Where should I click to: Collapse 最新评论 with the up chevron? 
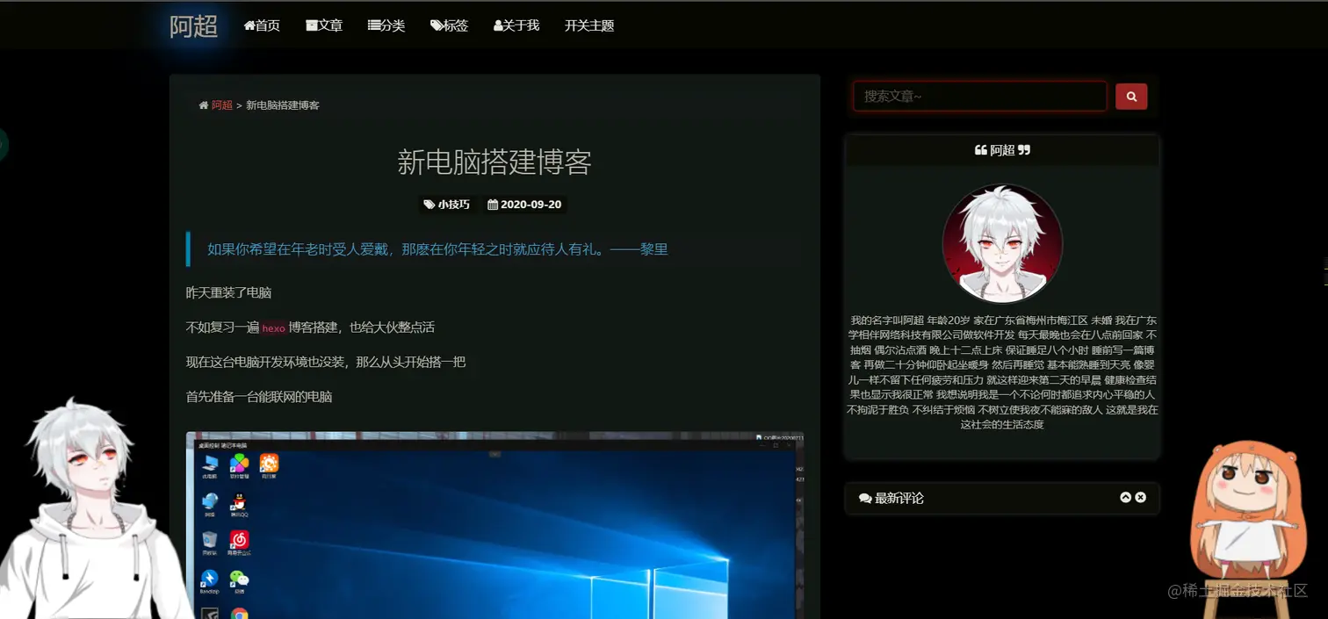pyautogui.click(x=1125, y=497)
